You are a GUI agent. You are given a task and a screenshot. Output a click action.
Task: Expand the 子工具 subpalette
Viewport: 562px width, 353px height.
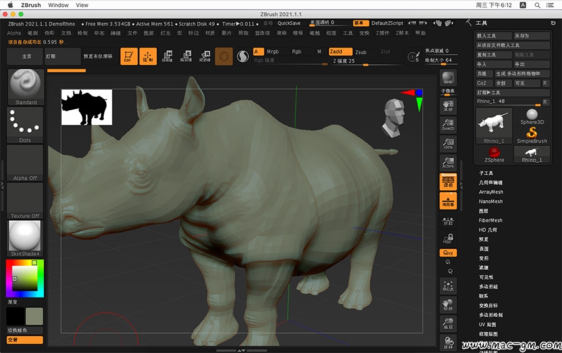click(x=486, y=173)
